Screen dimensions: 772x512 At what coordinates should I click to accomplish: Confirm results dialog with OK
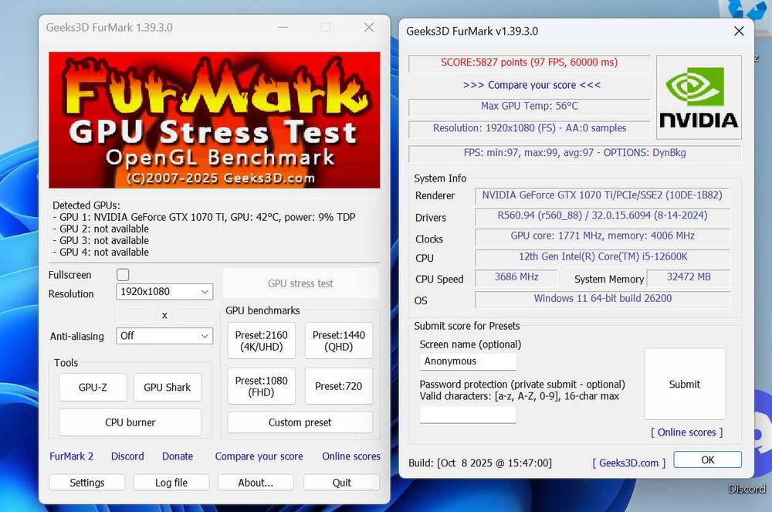[707, 459]
